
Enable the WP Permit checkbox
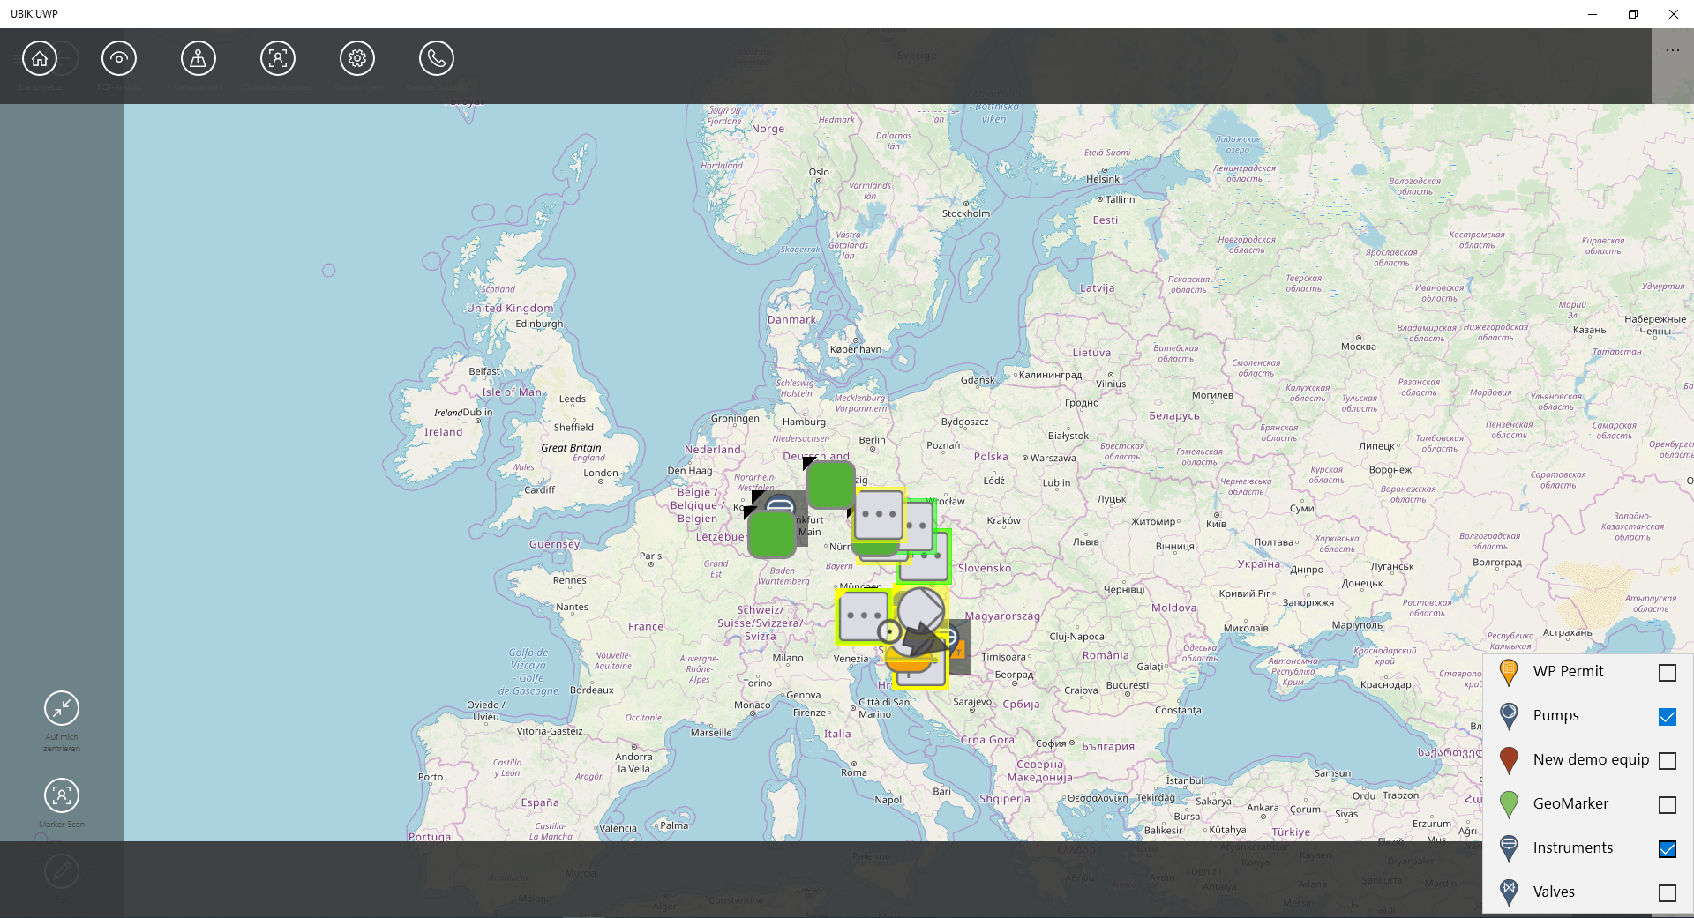coord(1667,673)
